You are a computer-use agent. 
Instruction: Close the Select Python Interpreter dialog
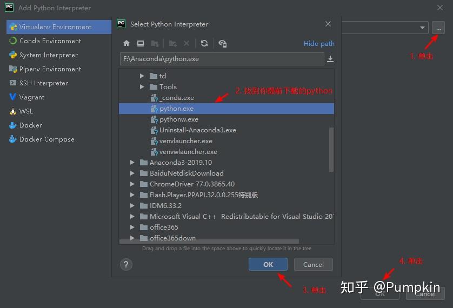[328, 24]
